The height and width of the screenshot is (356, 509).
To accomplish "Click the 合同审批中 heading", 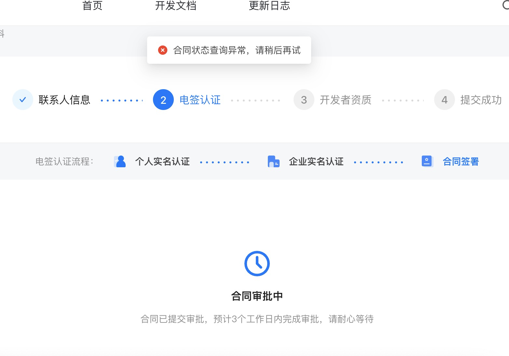I will pyautogui.click(x=257, y=296).
